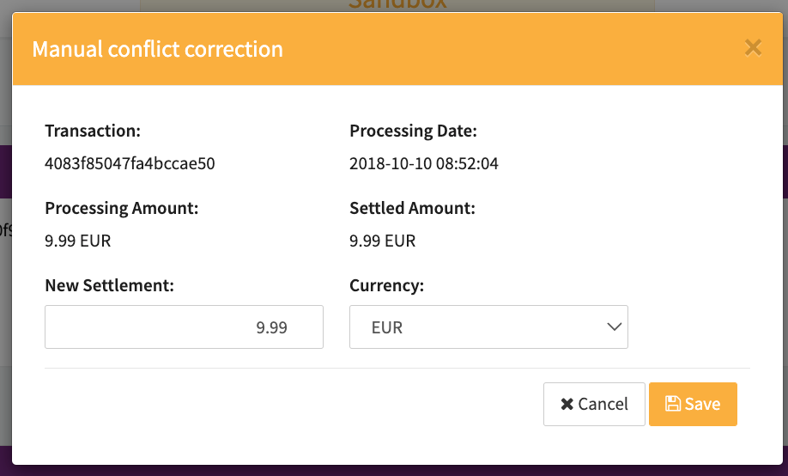The image size is (788, 476).
Task: Click the processing date 2018-10-10 08:52:04
Action: 424,163
